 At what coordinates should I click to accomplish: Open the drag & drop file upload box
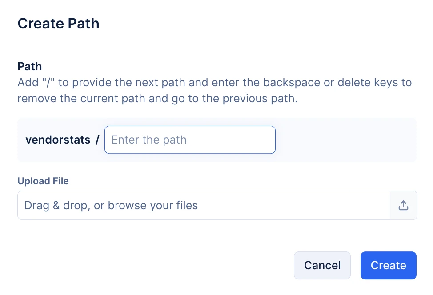[217, 205]
